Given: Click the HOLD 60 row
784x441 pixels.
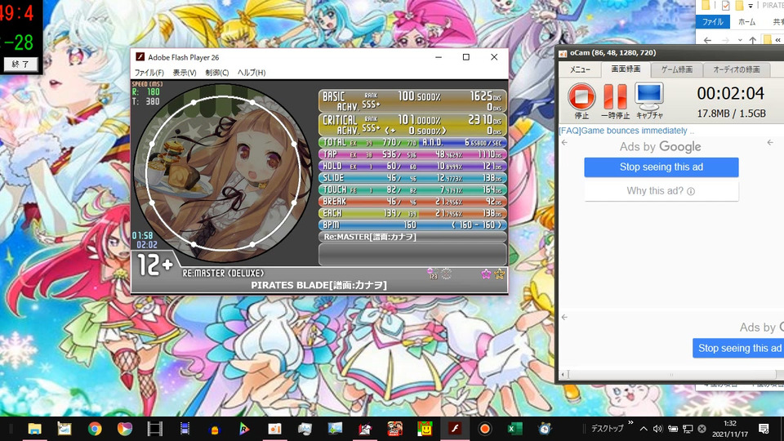Looking at the screenshot, I should click(x=412, y=166).
